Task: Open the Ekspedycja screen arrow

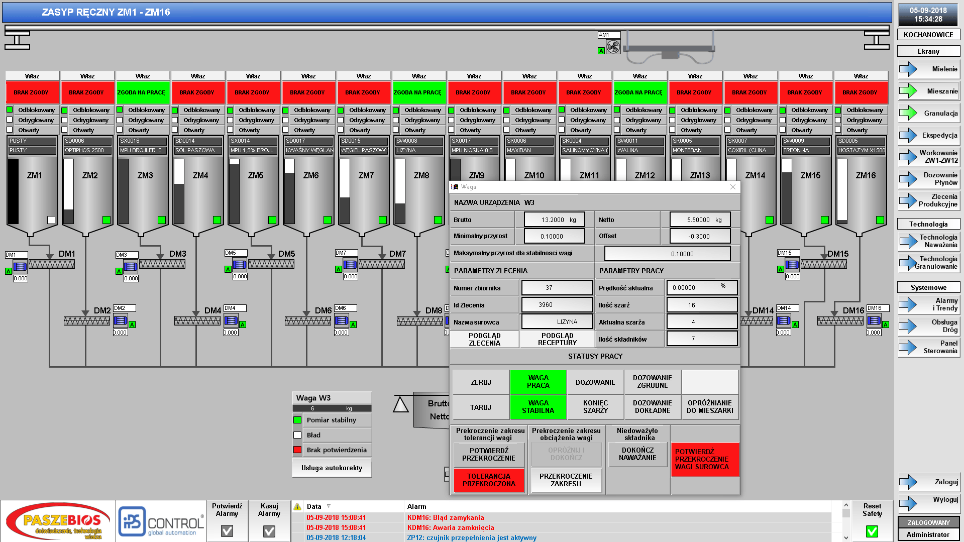Action: coord(908,135)
